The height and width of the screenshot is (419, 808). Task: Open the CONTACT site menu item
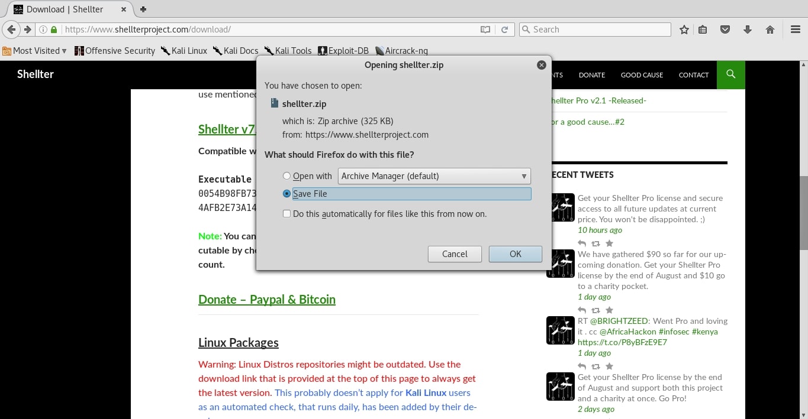click(x=694, y=75)
